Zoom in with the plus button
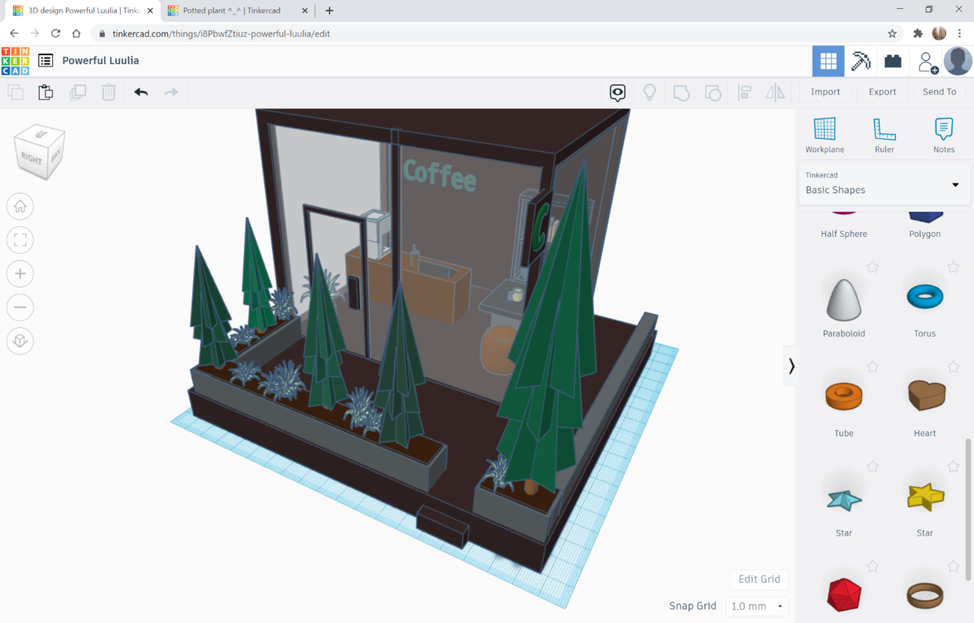974x623 pixels. pos(20,274)
